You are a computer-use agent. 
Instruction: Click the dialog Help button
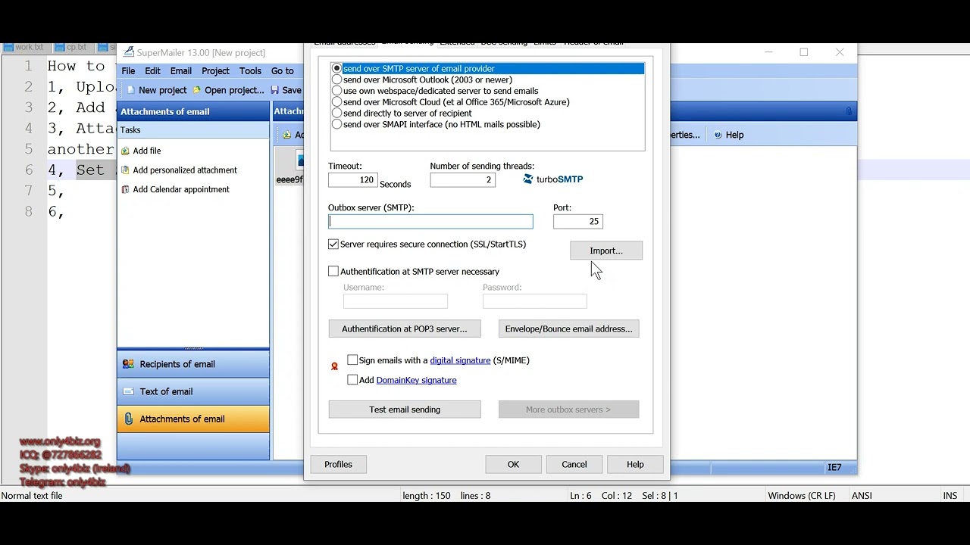pos(635,464)
